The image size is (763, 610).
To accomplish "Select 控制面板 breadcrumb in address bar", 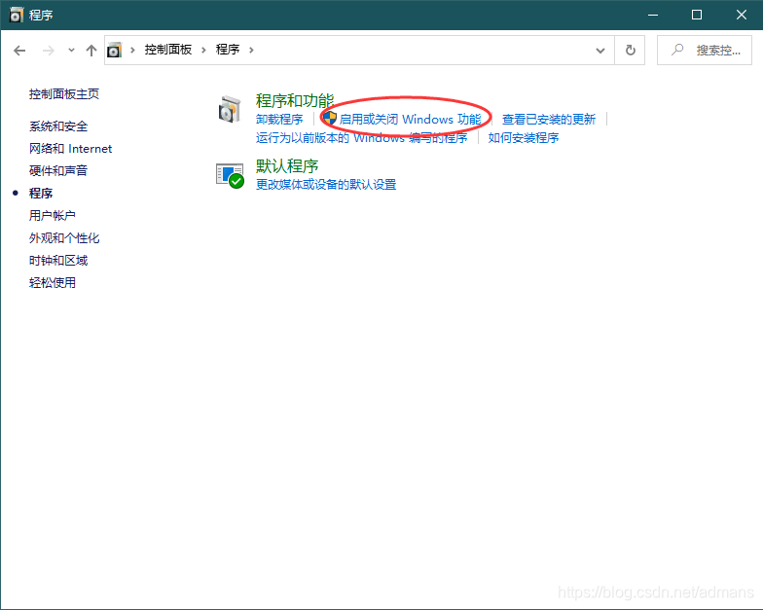I will click(167, 50).
